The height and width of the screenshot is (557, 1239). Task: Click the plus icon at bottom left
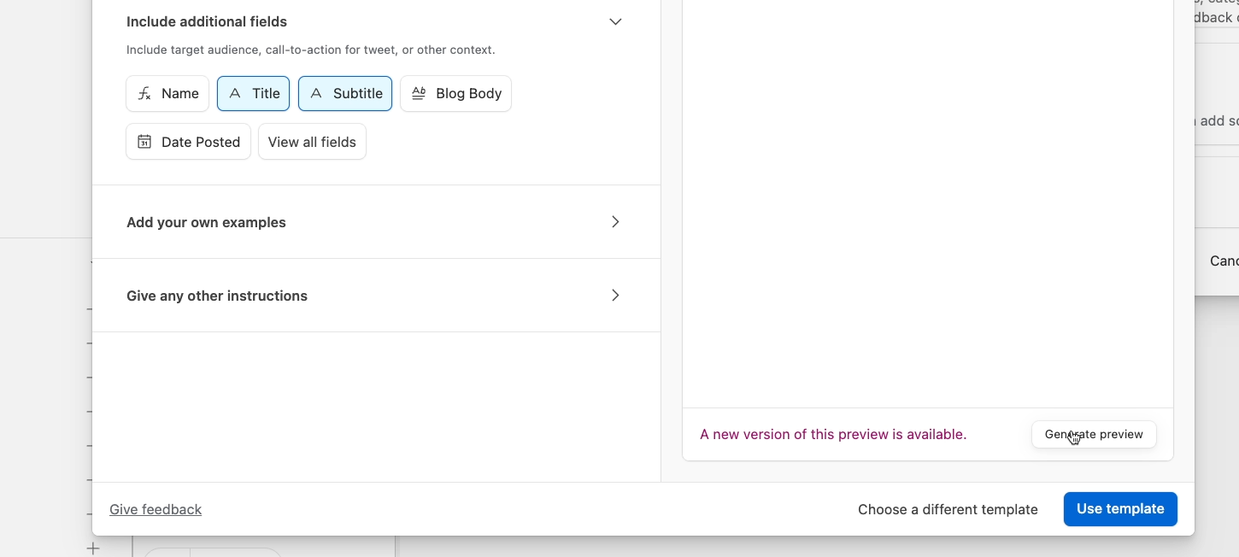[94, 548]
